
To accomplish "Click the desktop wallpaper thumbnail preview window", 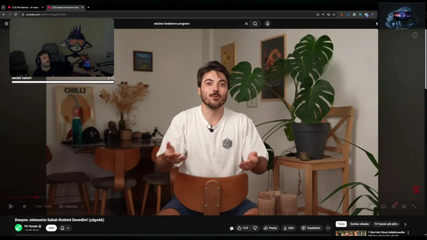I will (x=402, y=17).
